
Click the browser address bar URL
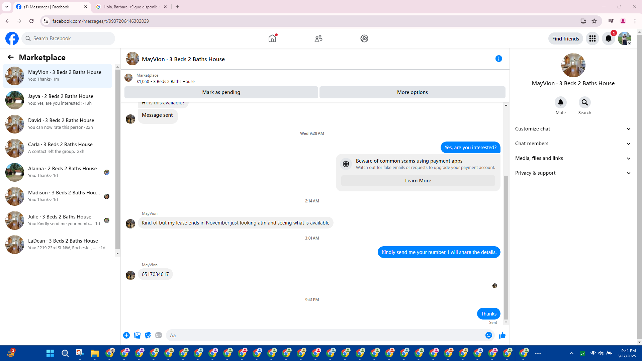click(101, 21)
